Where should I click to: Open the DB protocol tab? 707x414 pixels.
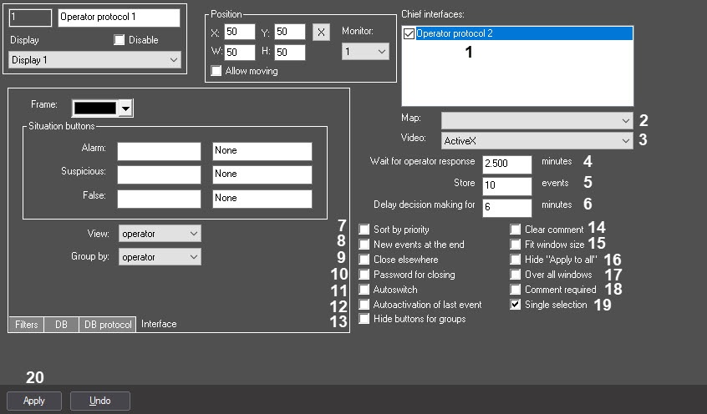(x=107, y=324)
